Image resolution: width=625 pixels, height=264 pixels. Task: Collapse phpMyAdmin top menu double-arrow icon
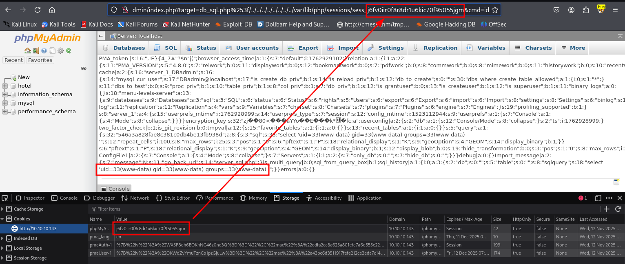coord(621,36)
